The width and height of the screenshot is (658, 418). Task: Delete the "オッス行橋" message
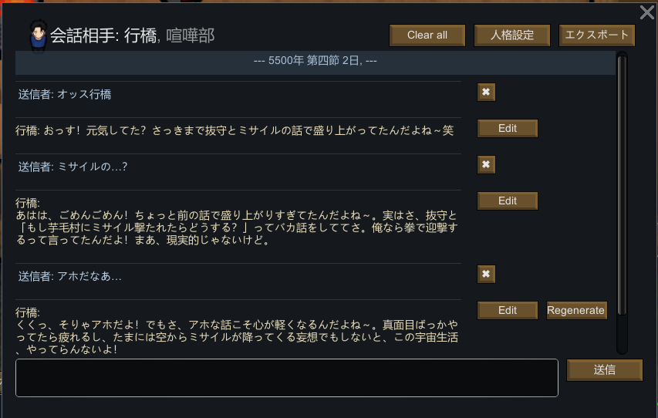pos(486,93)
